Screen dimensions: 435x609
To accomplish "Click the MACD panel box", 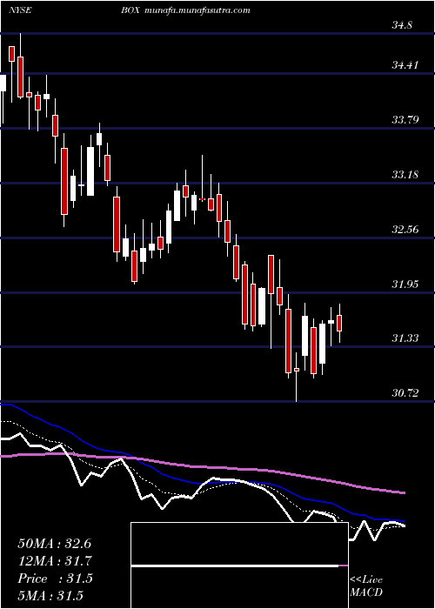I will 239,565.
